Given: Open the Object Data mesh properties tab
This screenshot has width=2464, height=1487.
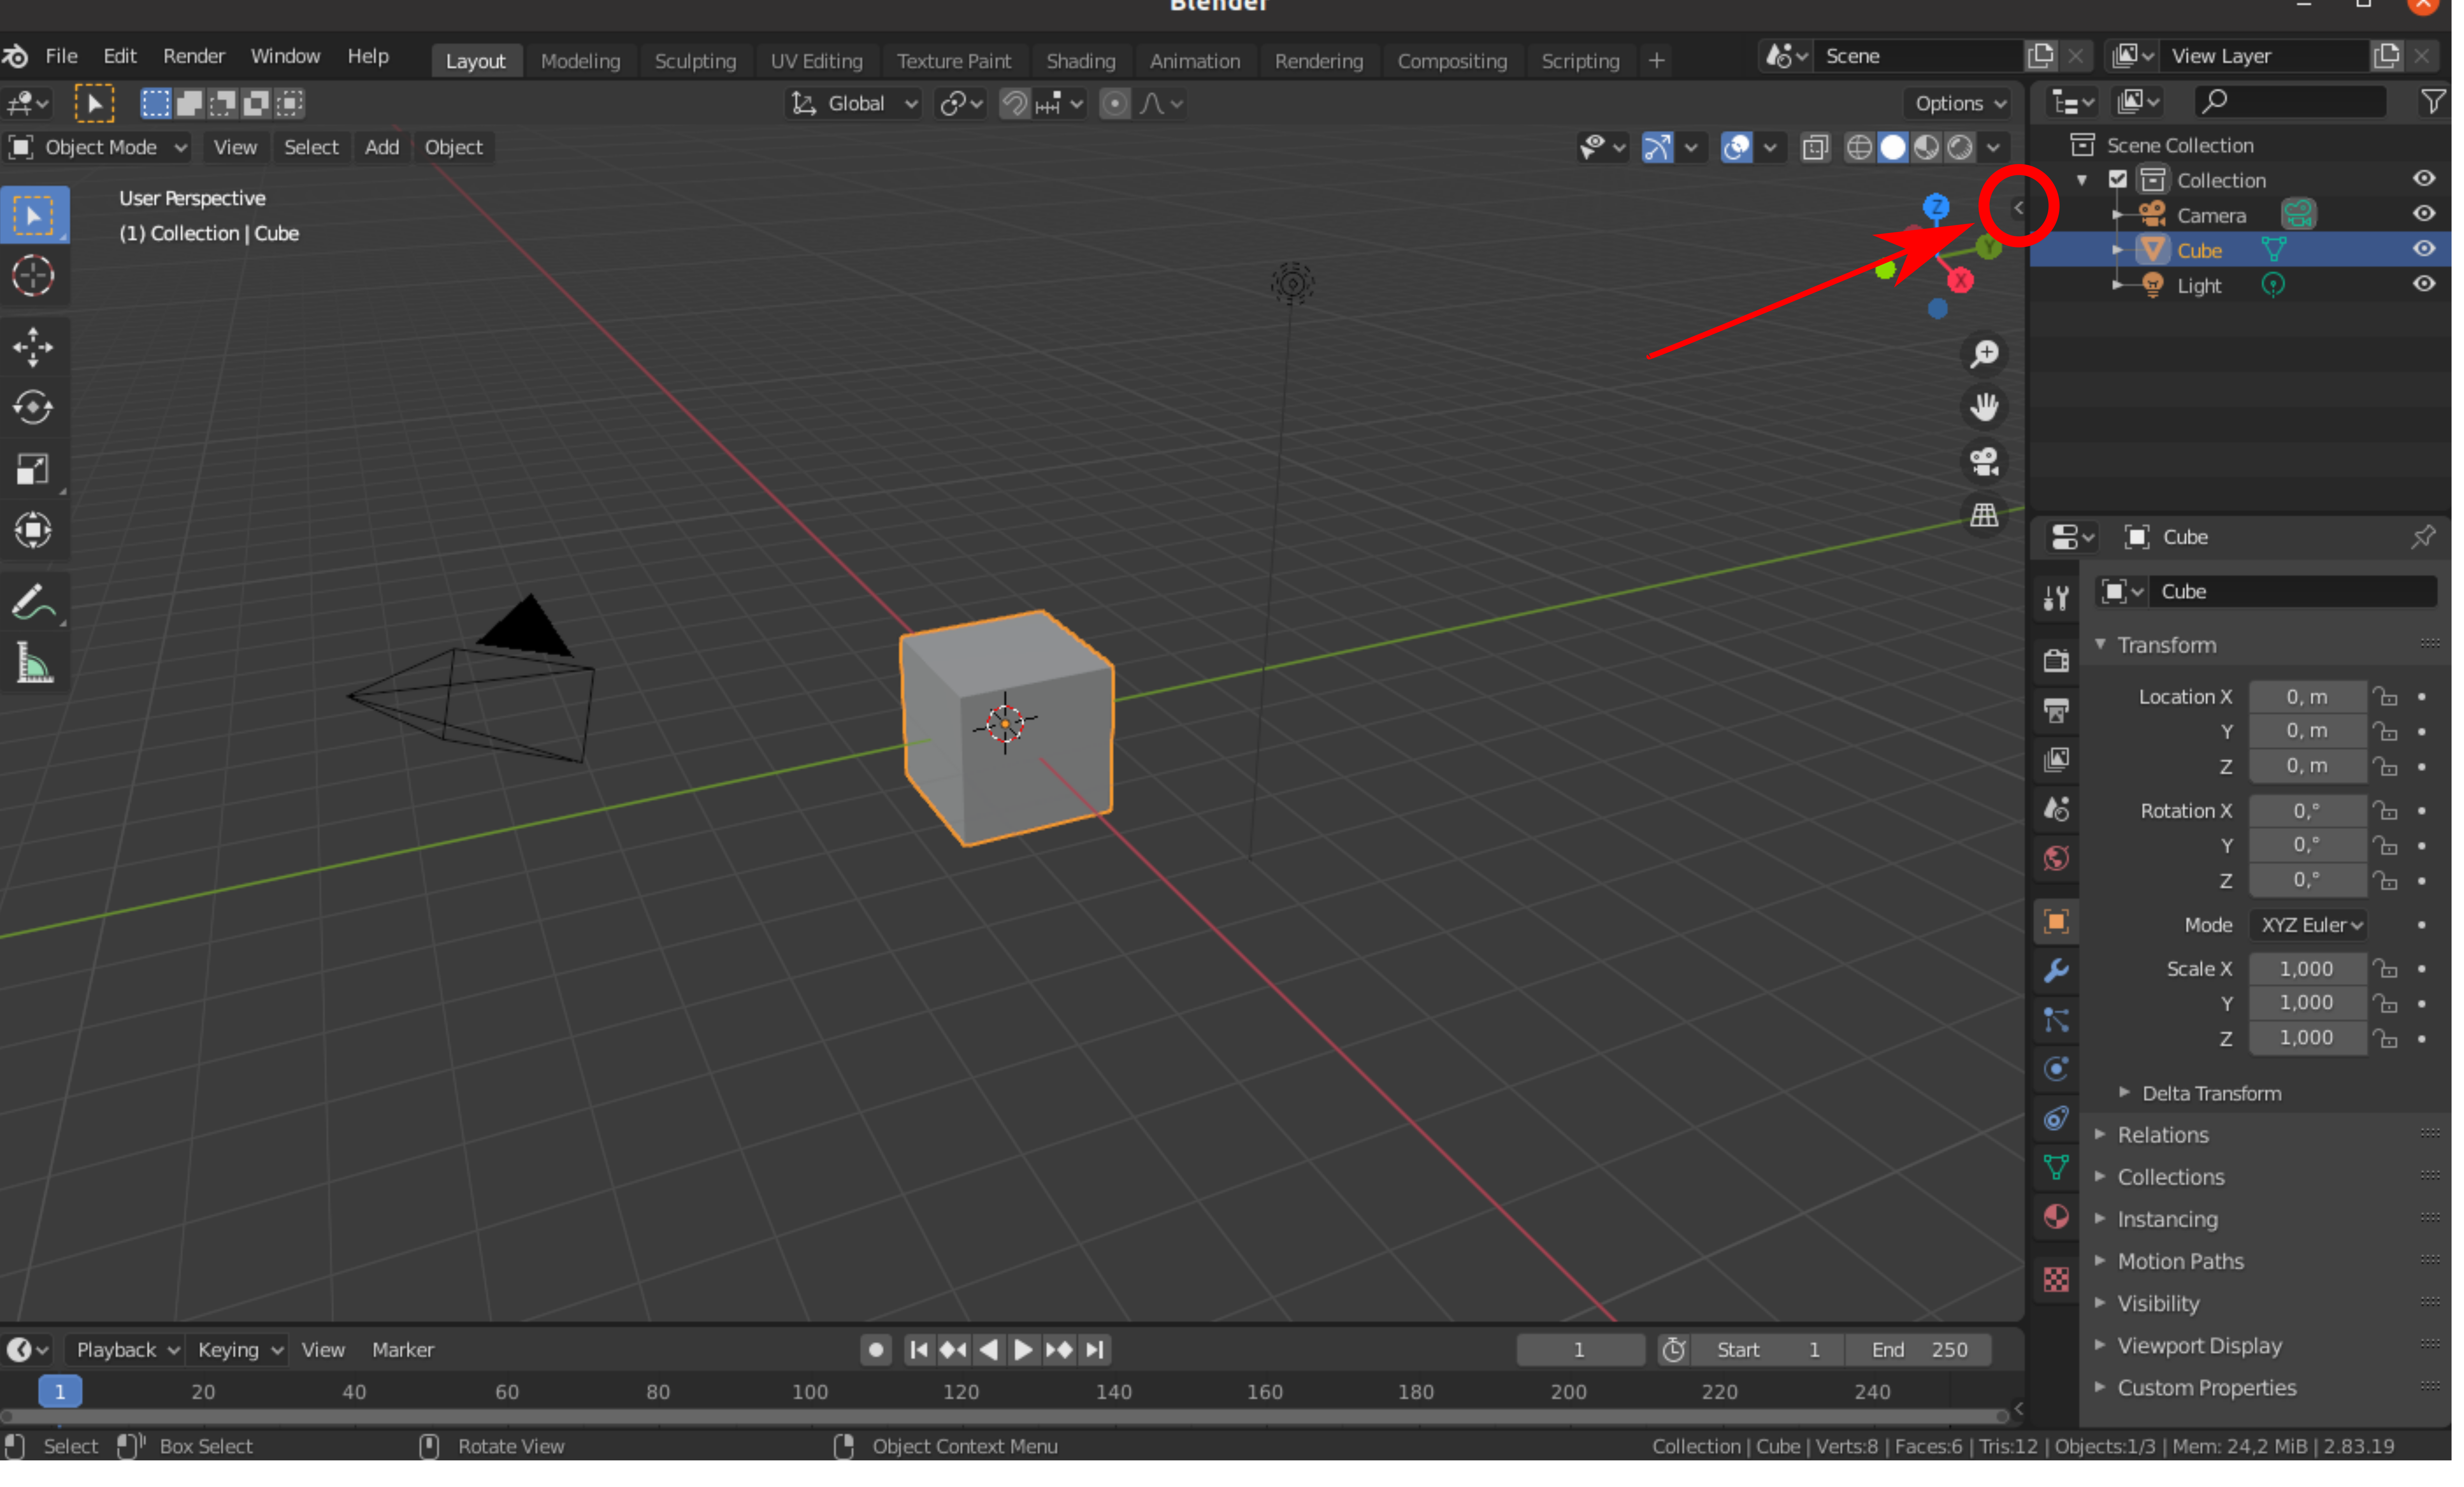Looking at the screenshot, I should (x=2056, y=1167).
